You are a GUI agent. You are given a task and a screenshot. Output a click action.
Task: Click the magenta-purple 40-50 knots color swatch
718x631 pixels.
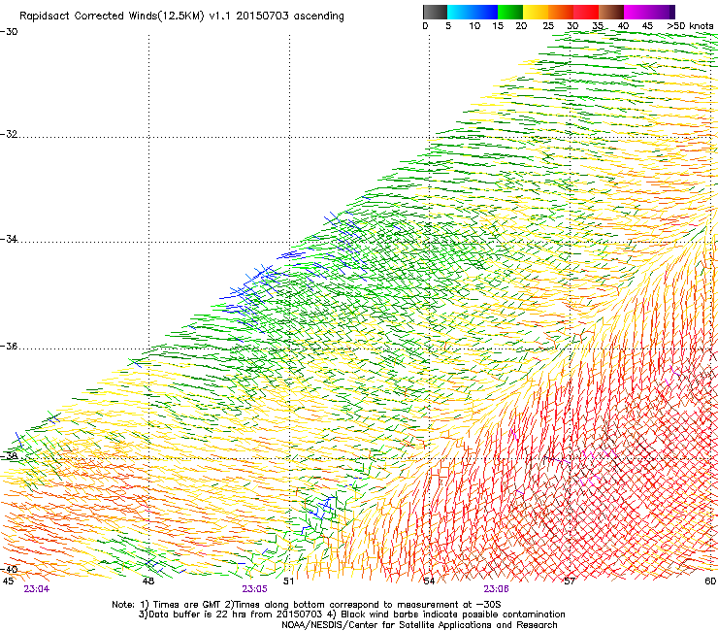[649, 12]
